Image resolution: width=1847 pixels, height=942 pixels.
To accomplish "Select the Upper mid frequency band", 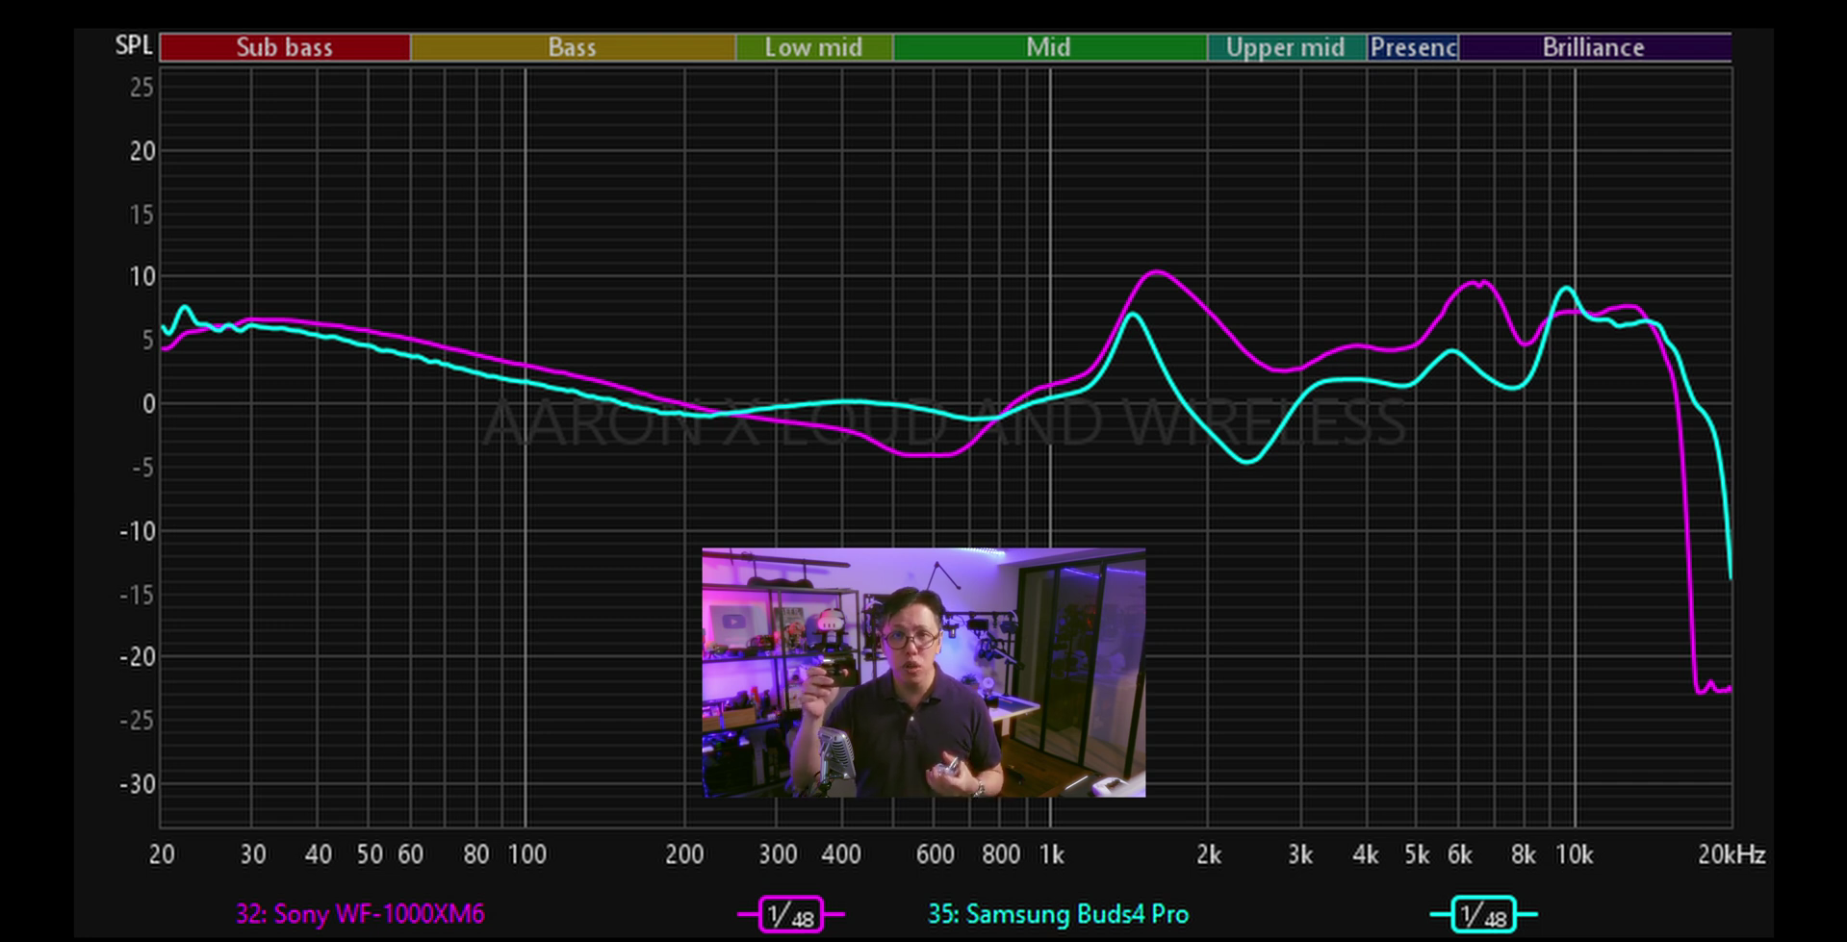I will (1287, 47).
